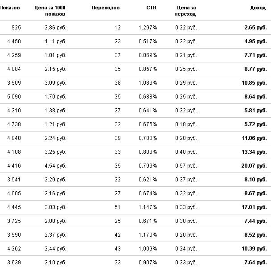Screen dimensions: 271x267
Task: Click the Переходов column header
Action: pyautogui.click(x=106, y=8)
